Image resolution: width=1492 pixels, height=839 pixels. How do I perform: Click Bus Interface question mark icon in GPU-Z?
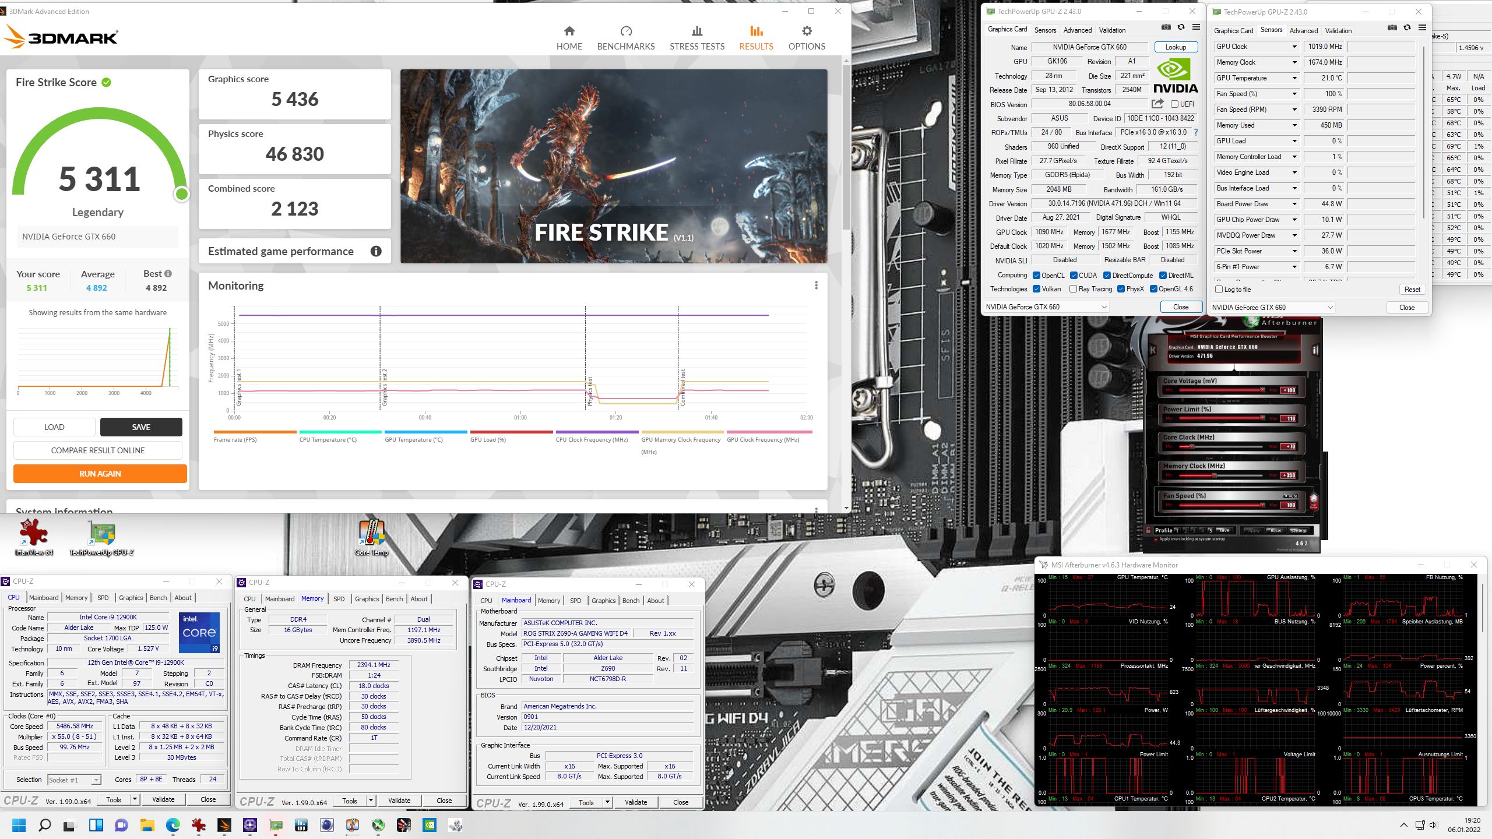coord(1196,132)
